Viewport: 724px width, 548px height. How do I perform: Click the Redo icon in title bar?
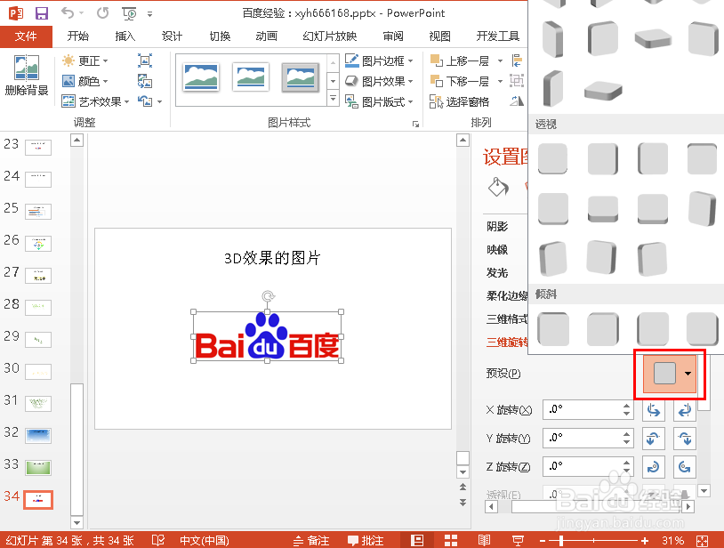click(x=102, y=13)
